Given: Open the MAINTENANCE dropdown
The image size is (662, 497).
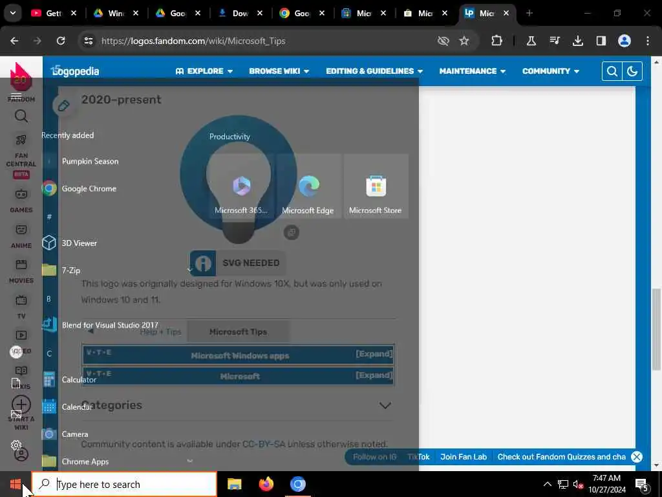Looking at the screenshot, I should (472, 71).
